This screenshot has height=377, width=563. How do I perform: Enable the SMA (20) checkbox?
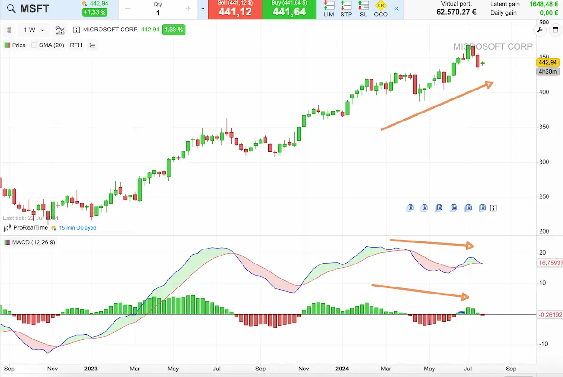34,45
